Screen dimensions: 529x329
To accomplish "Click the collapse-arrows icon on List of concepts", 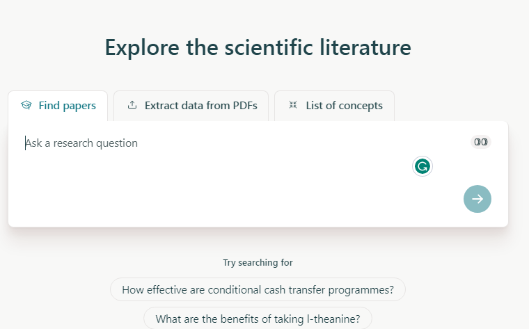I will (293, 106).
